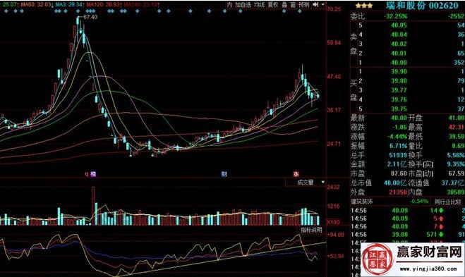This screenshot has width=465, height=277.
Task: Open the 指标说明 indicator description link
Action: pyautogui.click(x=311, y=230)
